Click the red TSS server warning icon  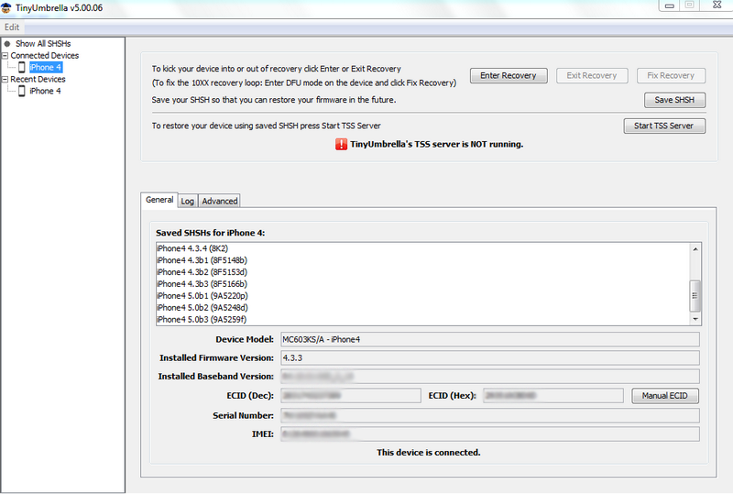pos(341,144)
